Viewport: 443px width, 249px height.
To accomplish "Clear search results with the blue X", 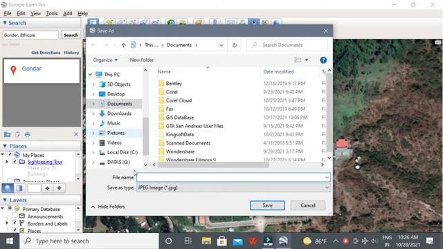I will coord(76,134).
